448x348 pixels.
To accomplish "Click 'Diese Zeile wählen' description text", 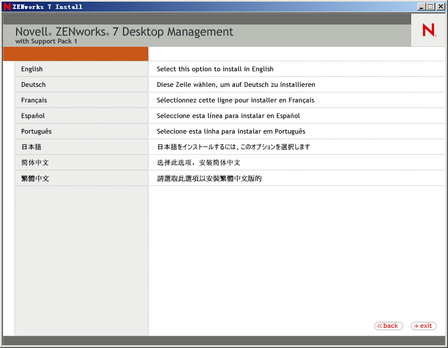I will (x=236, y=85).
